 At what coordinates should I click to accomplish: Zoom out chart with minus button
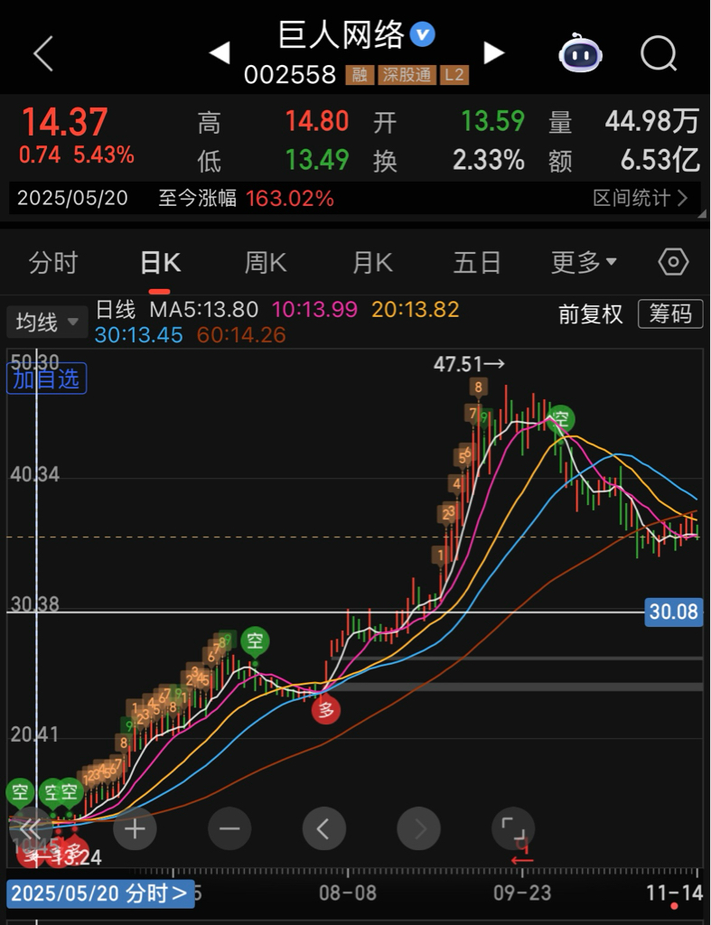229,828
